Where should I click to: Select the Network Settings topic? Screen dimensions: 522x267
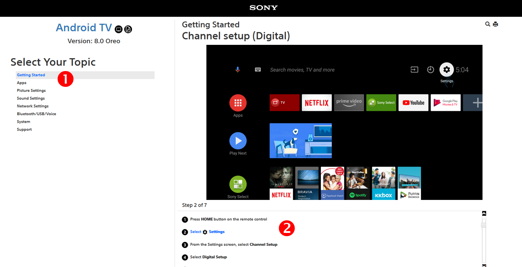[33, 106]
